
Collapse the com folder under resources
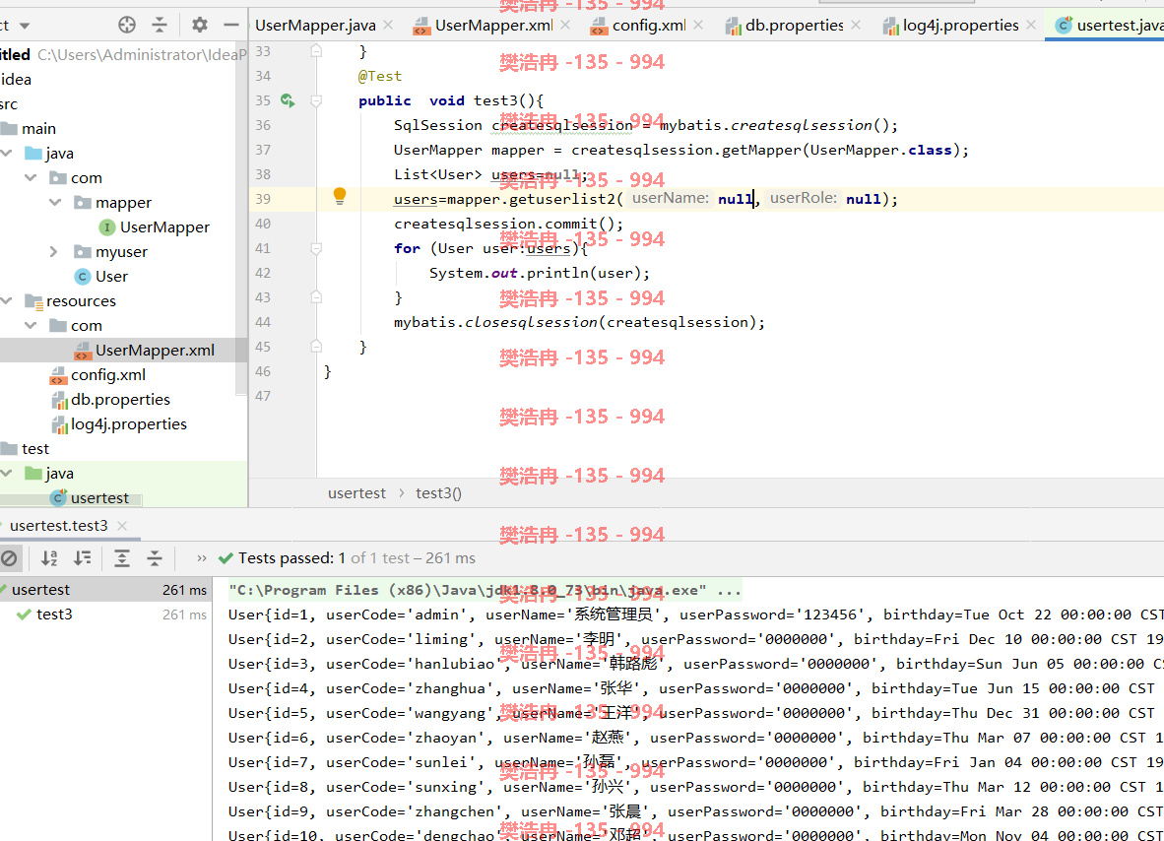click(x=32, y=325)
